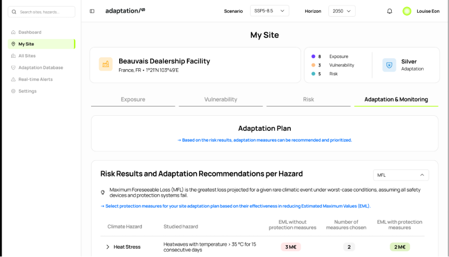Expand the Heat Stress hazard row
Screen dimensions: 449x257
(108, 247)
